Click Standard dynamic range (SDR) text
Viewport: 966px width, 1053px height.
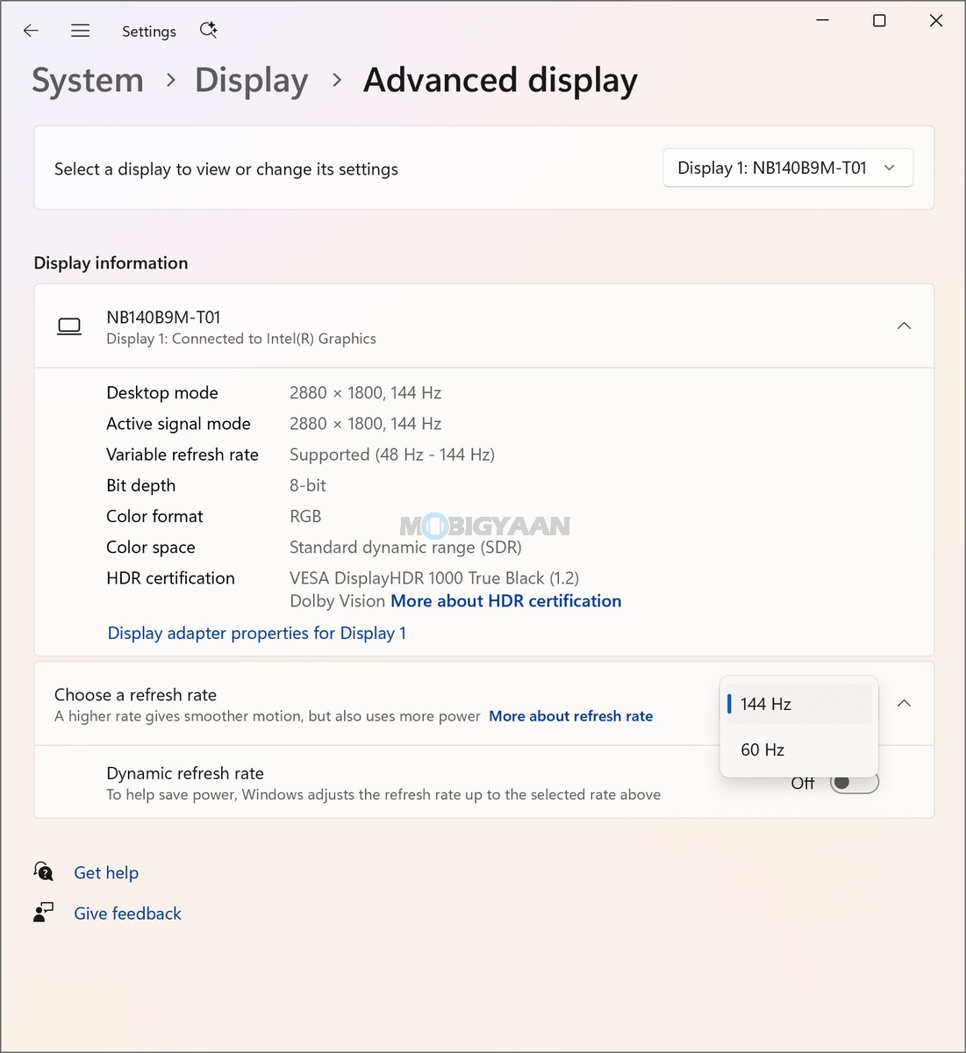coord(405,547)
